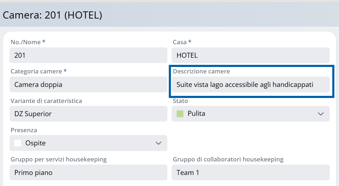The width and height of the screenshot is (339, 186).
Task: Click the 'Stato' label above the dropdown
Action: 180,101
